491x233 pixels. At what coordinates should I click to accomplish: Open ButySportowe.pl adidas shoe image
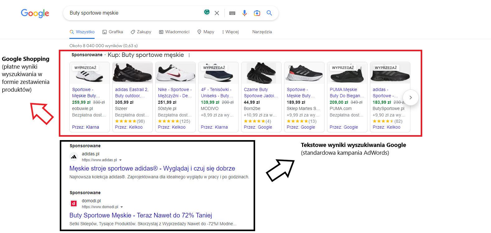[x=390, y=73]
